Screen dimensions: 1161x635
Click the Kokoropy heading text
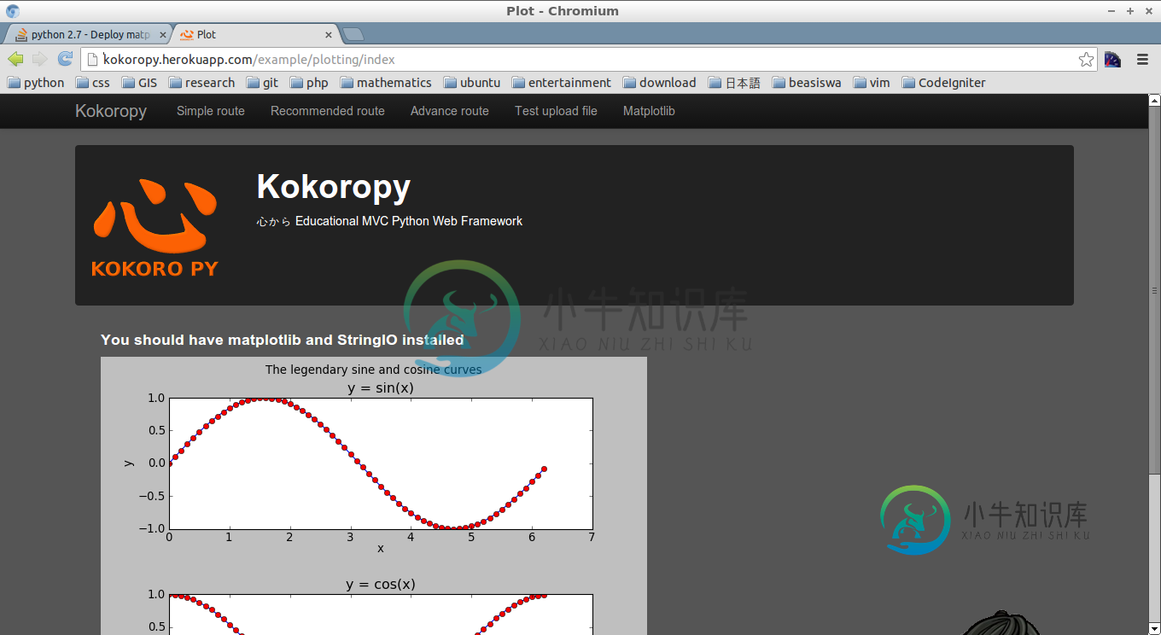333,186
